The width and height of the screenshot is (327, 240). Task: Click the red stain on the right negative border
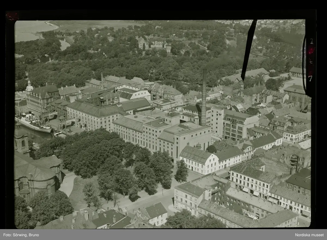pos(311,51)
